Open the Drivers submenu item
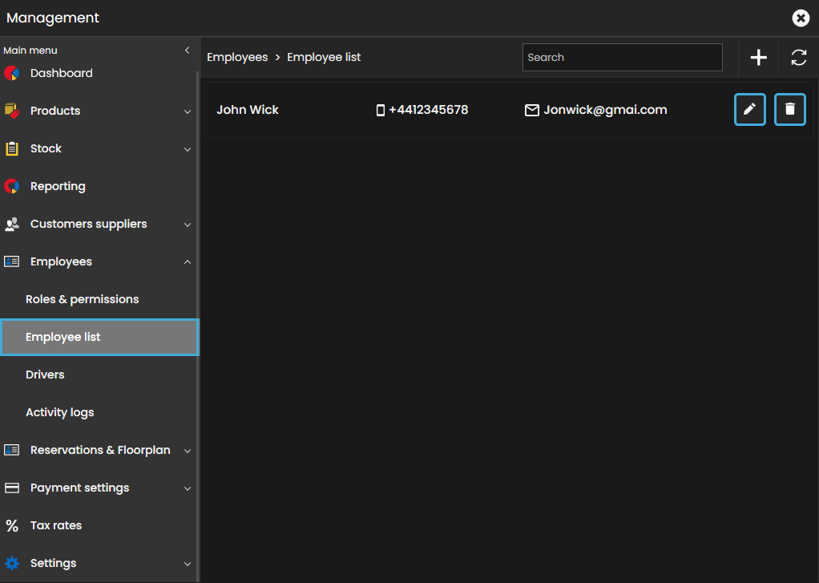The height and width of the screenshot is (583, 819). tap(45, 374)
